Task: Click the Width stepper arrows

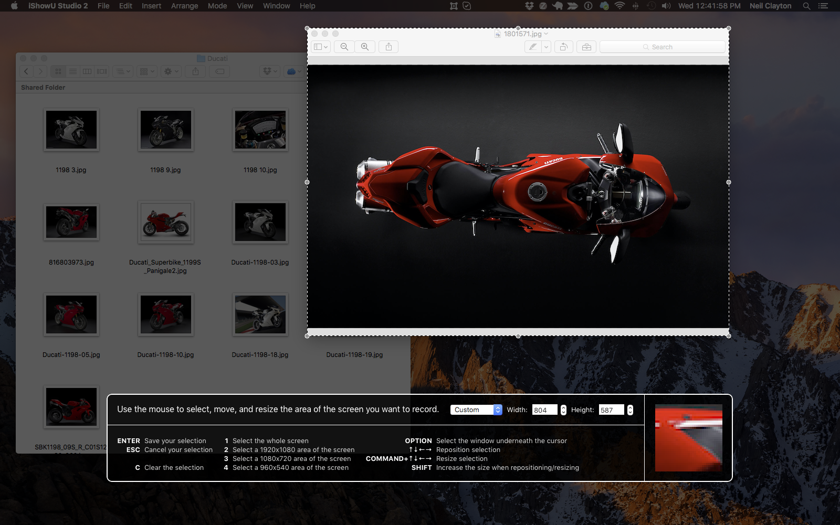Action: click(563, 410)
